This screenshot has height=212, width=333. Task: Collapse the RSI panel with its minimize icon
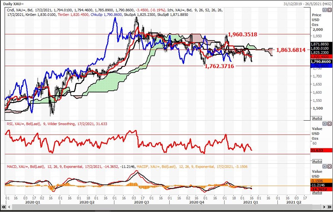324,124
